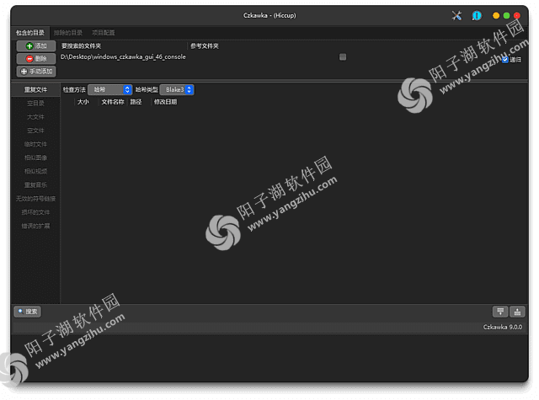This screenshot has width=539, height=400.
Task: Select 相似图像 in the sidebar
Action: point(35,157)
